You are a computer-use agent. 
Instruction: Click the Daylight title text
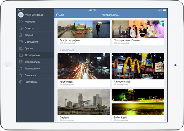[x=64, y=118]
